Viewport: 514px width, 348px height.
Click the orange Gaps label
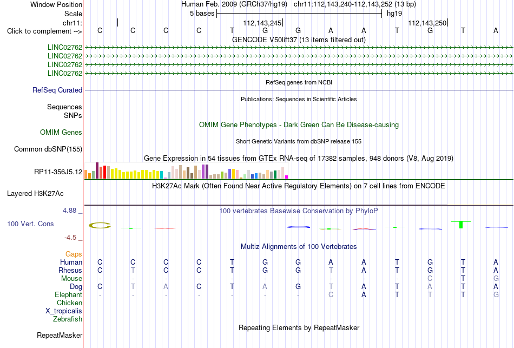(x=74, y=254)
